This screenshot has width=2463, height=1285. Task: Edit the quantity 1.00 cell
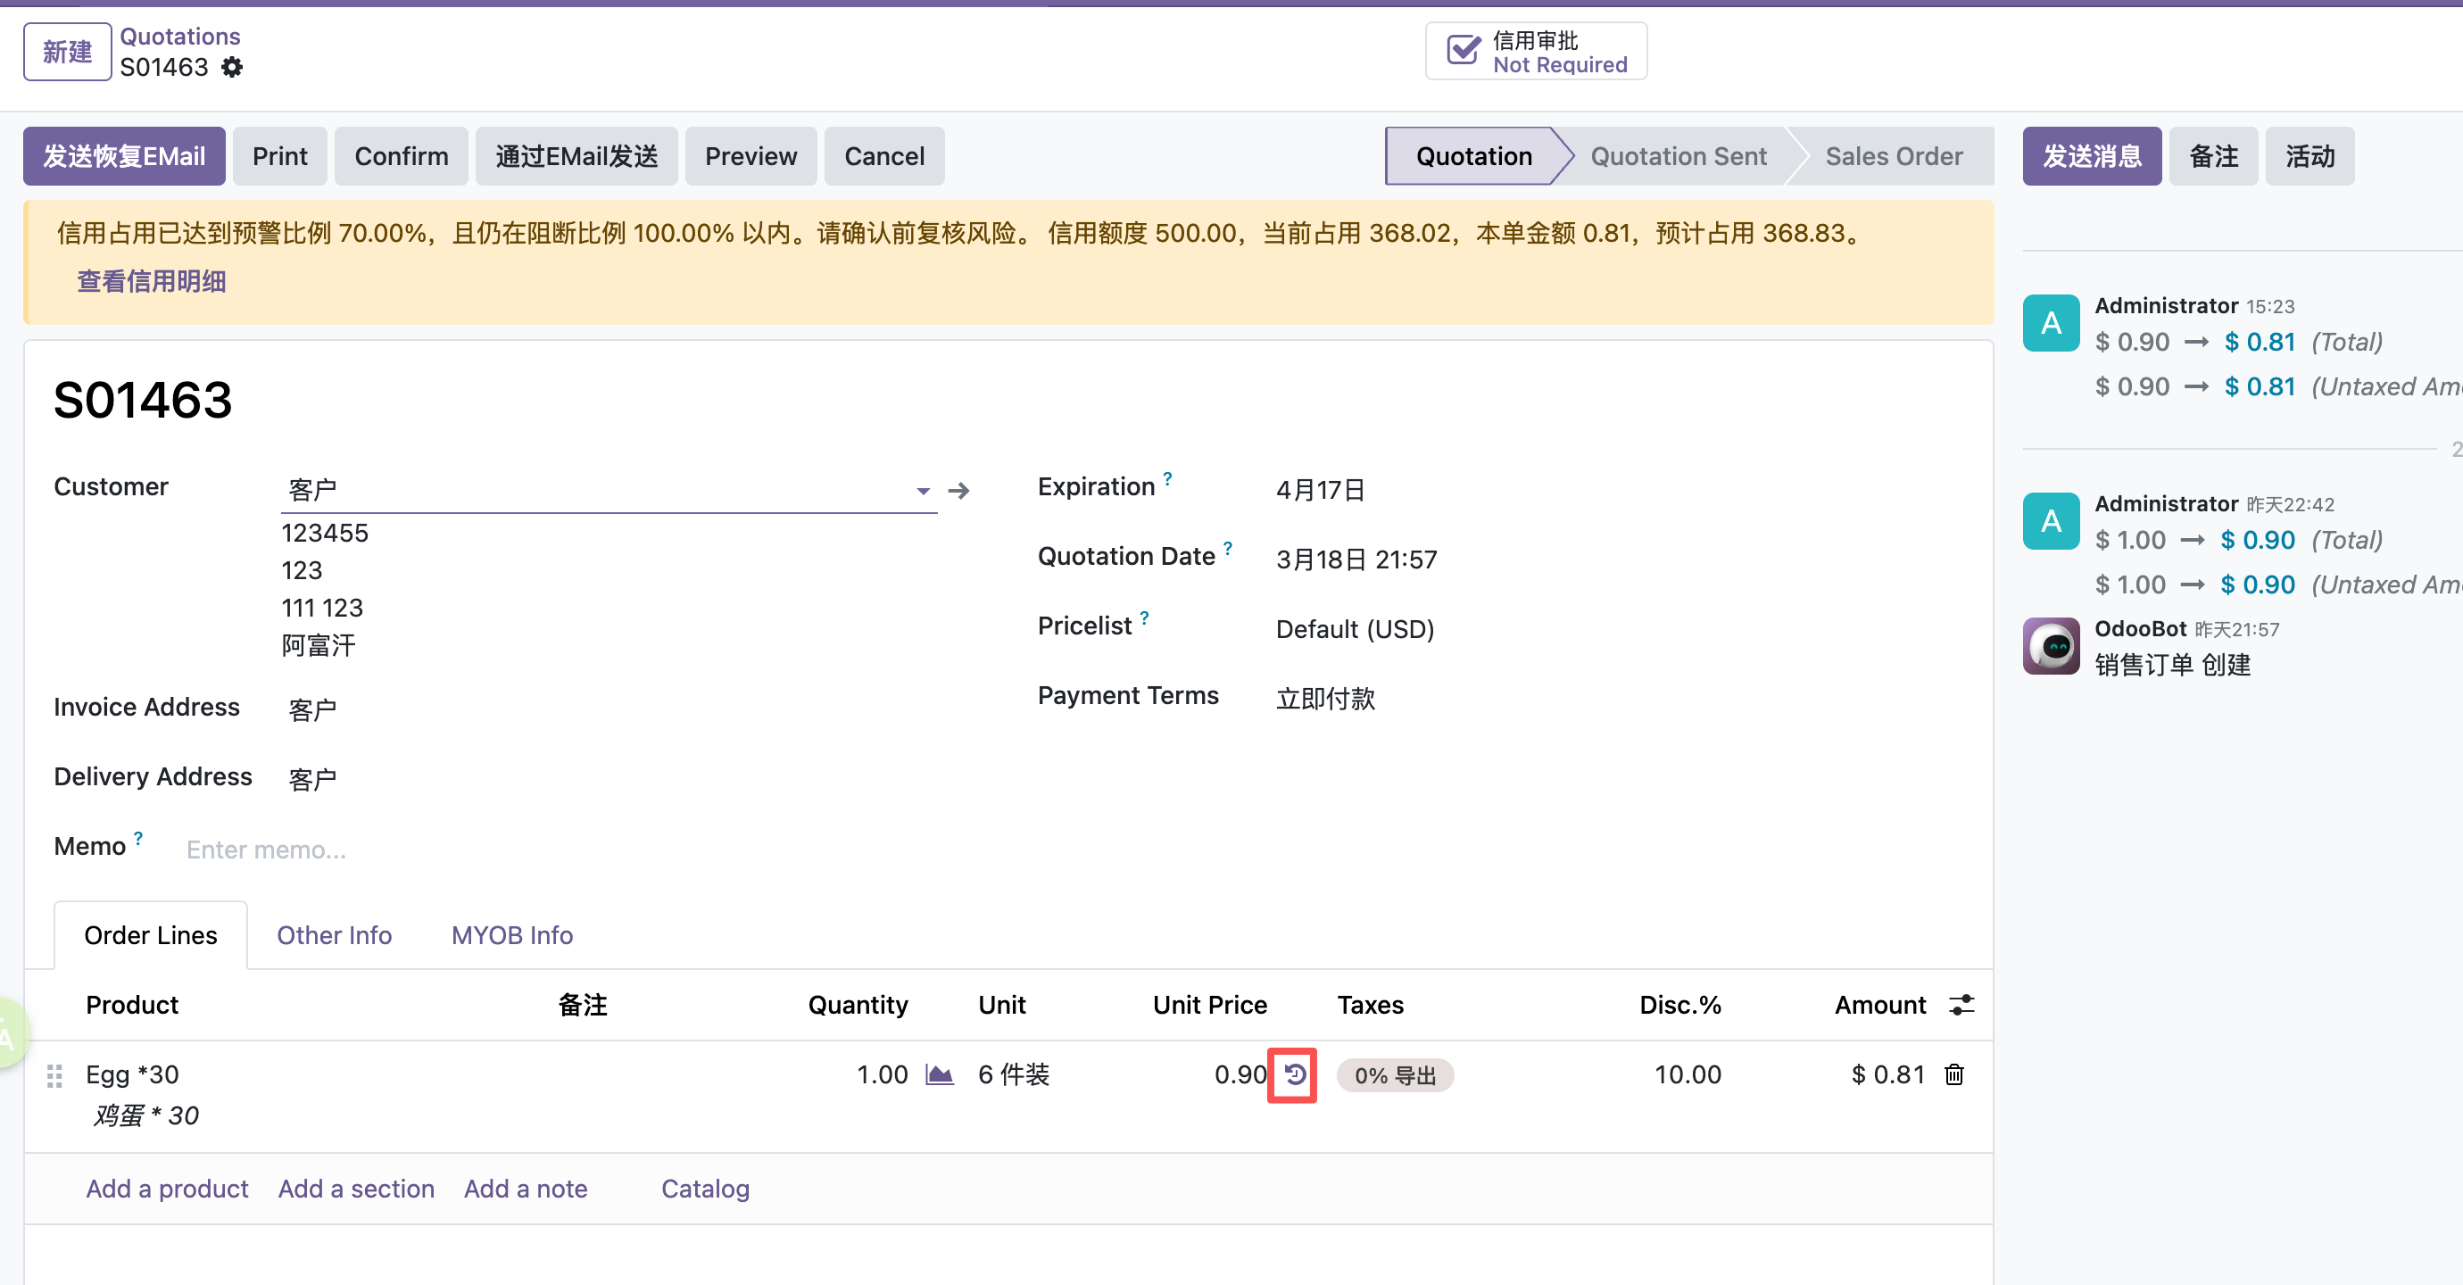tap(882, 1074)
